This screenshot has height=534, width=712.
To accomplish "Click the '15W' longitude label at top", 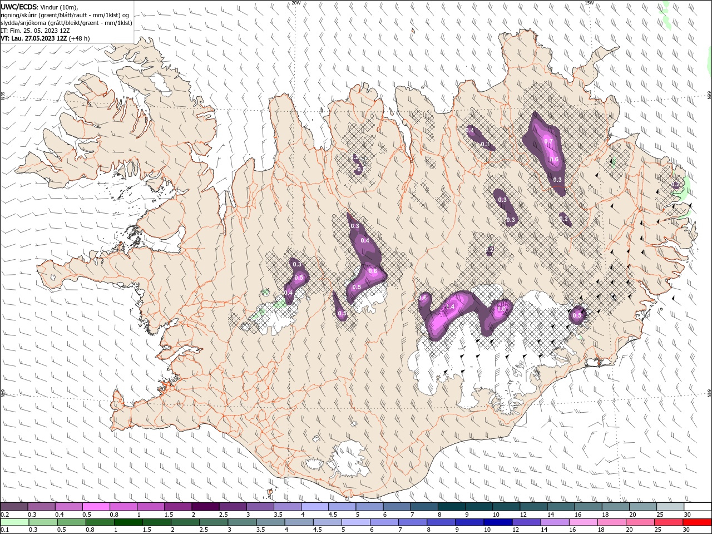I will click(x=589, y=3).
